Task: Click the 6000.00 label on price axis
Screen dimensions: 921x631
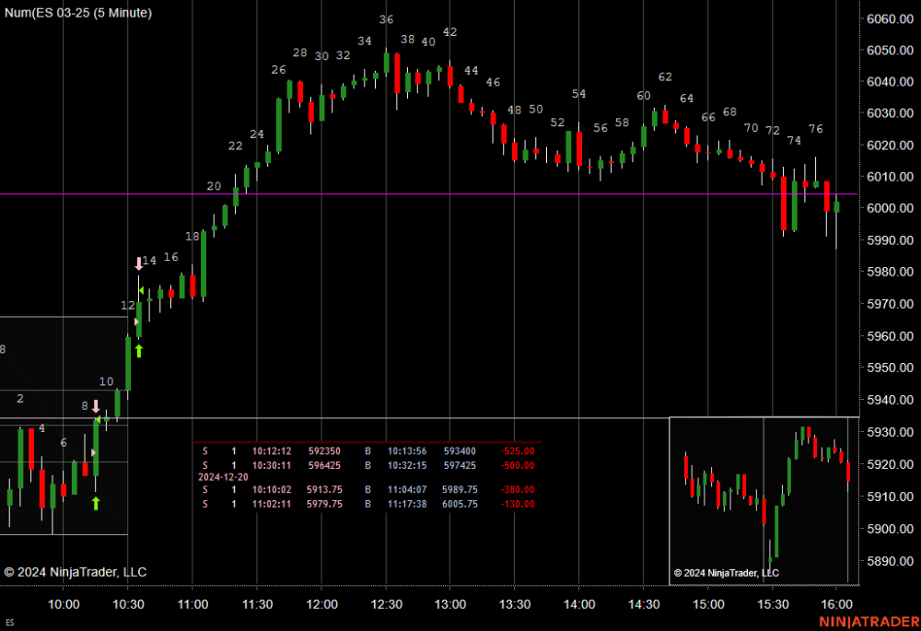Action: (x=889, y=208)
